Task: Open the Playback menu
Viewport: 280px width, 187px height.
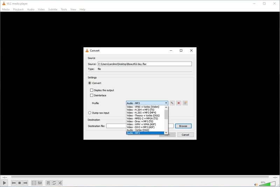Action: tap(18, 9)
